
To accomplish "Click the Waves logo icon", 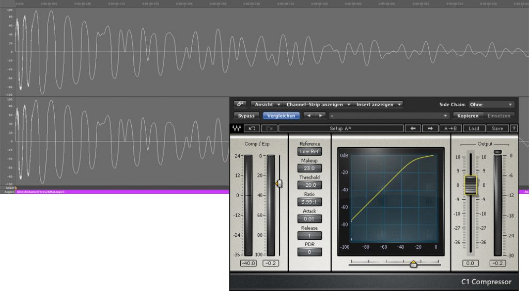I will pyautogui.click(x=237, y=128).
